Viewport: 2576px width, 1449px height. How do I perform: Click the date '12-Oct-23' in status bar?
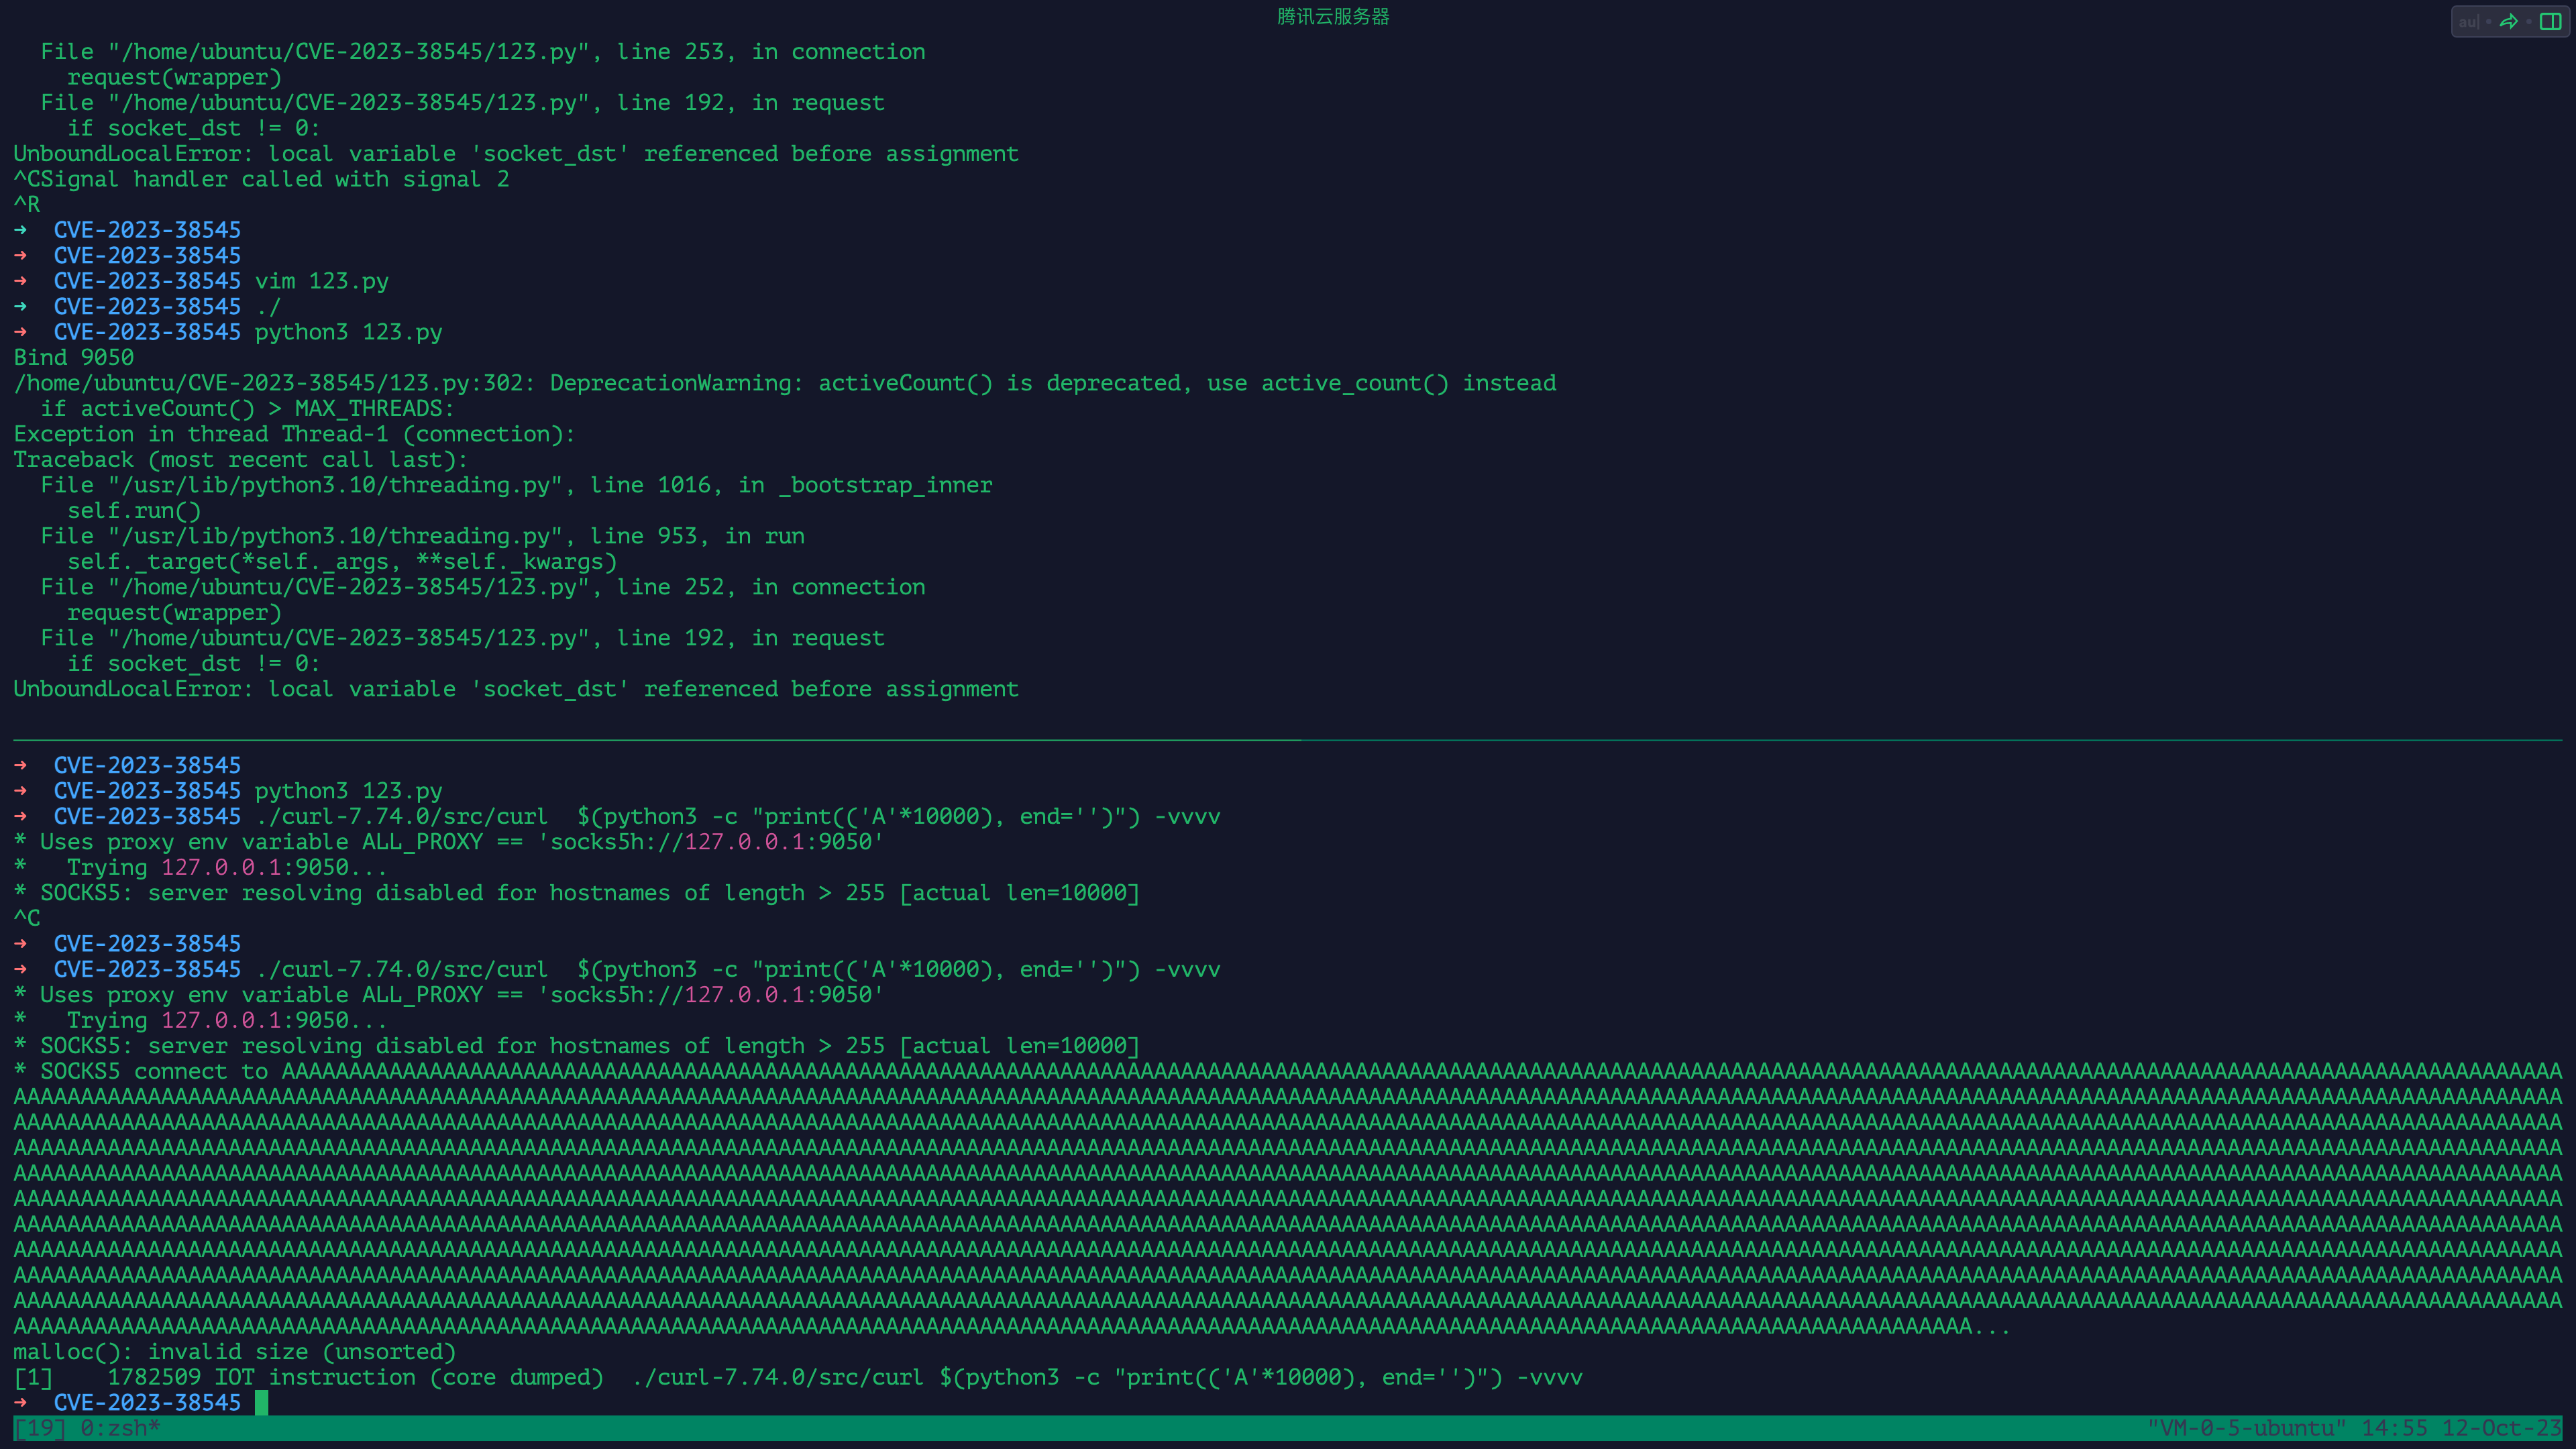(2501, 1428)
